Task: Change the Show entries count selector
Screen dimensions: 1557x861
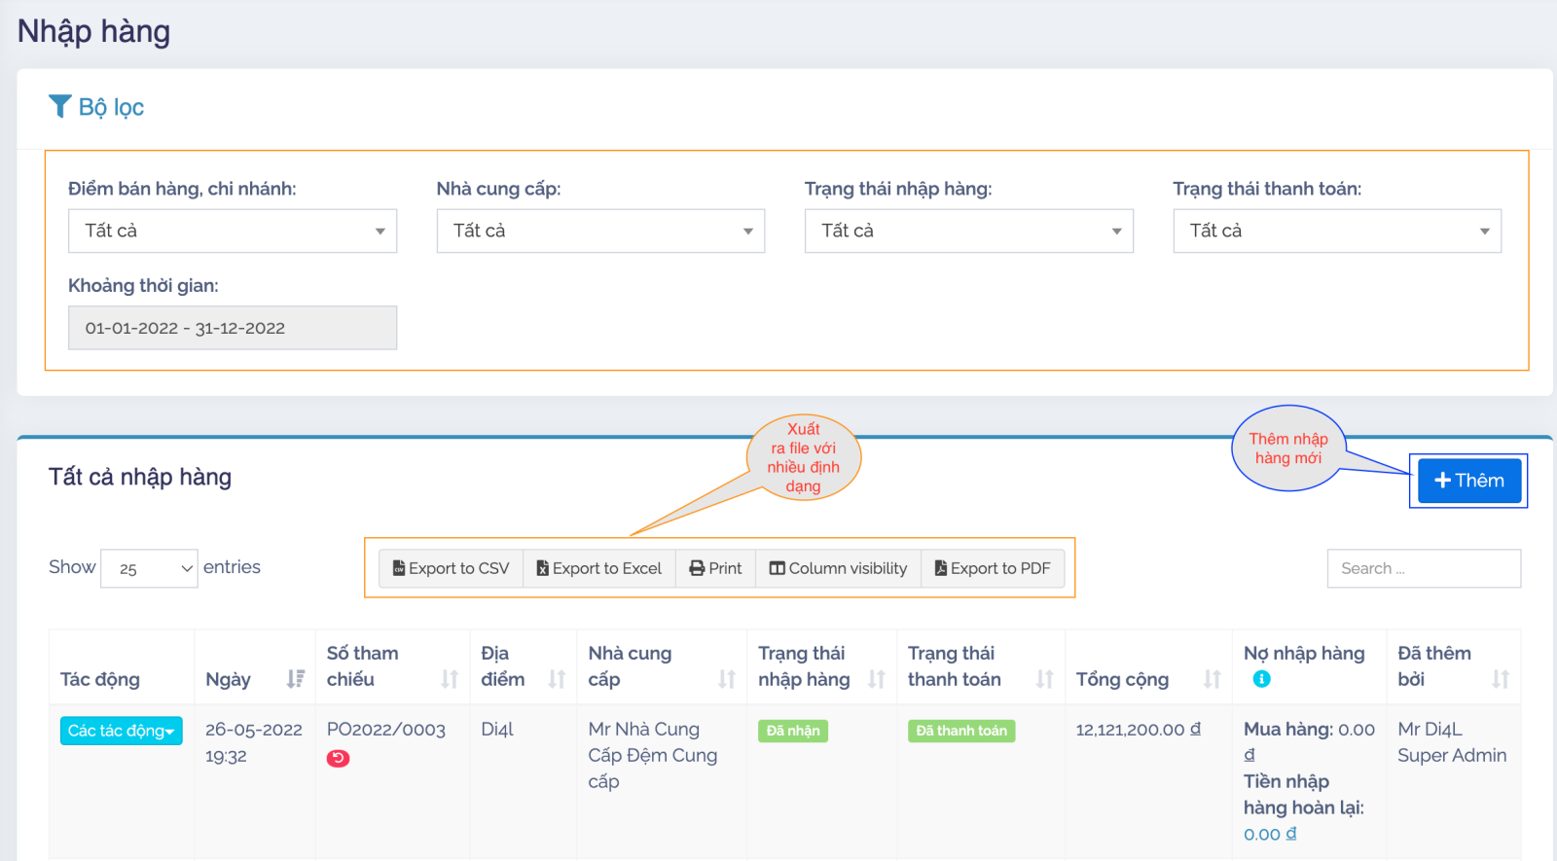Action: point(149,568)
